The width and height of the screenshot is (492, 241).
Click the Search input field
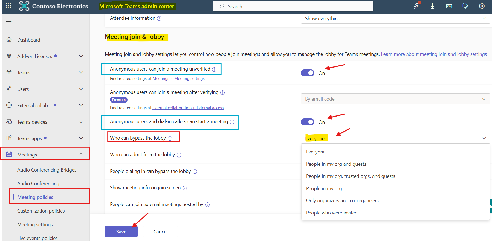pos(293,6)
